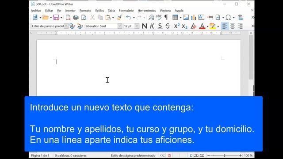The height and width of the screenshot is (159, 283).
Task: Align text left
Action: coord(225,26)
